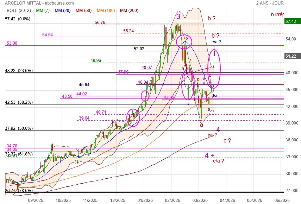Click the large purple wave 3 label
Image resolution: width=301 pixels, height=204 pixels.
[x=178, y=17]
